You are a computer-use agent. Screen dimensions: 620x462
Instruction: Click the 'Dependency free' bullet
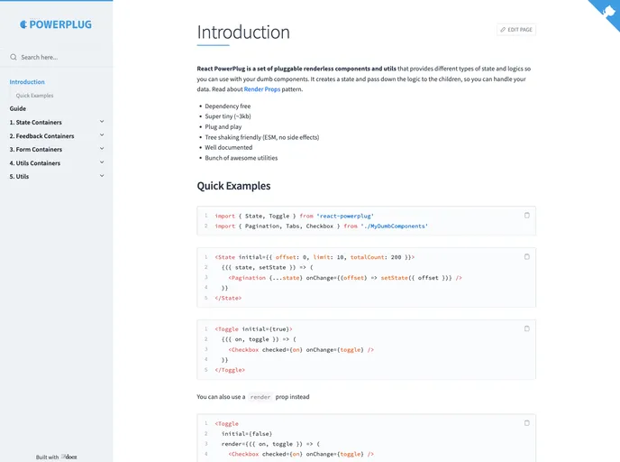tap(228, 106)
